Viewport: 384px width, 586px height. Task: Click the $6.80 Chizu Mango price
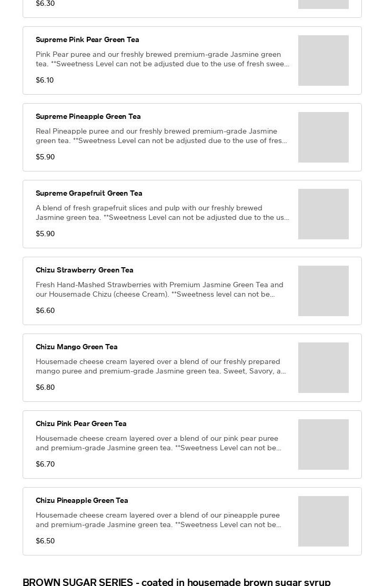(x=45, y=388)
